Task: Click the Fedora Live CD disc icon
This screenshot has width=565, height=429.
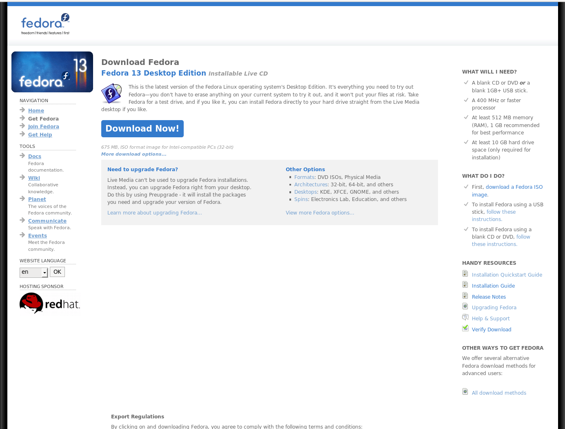Action: [112, 93]
